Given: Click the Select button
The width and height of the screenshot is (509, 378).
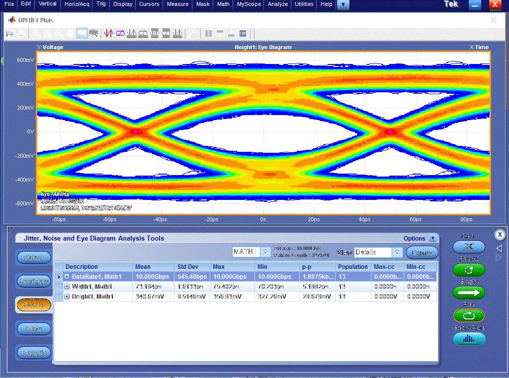Looking at the screenshot, I should [x=34, y=257].
